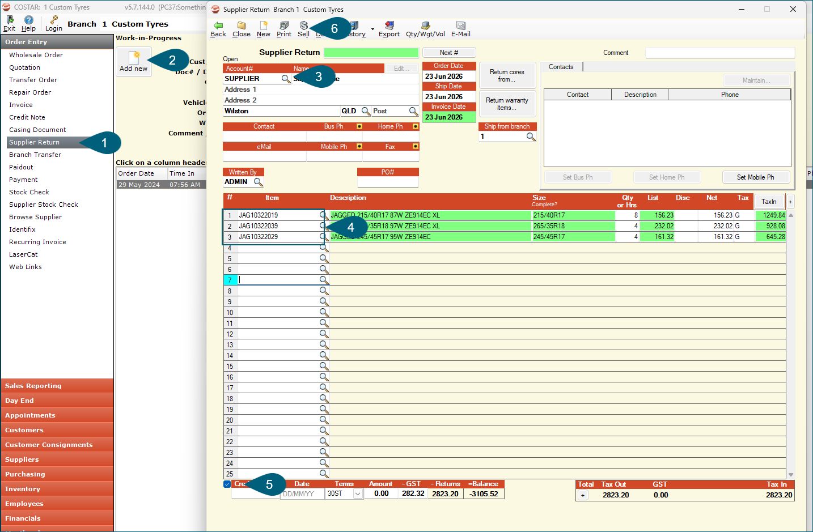Expand the Day End section
813x532 pixels.
pyautogui.click(x=57, y=401)
